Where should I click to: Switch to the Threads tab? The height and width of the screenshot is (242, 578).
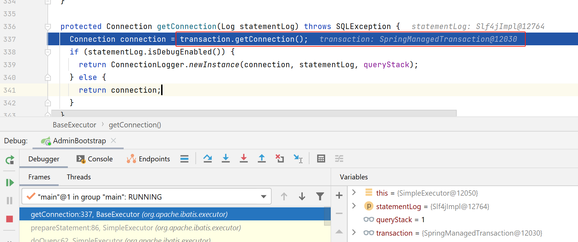pos(79,177)
